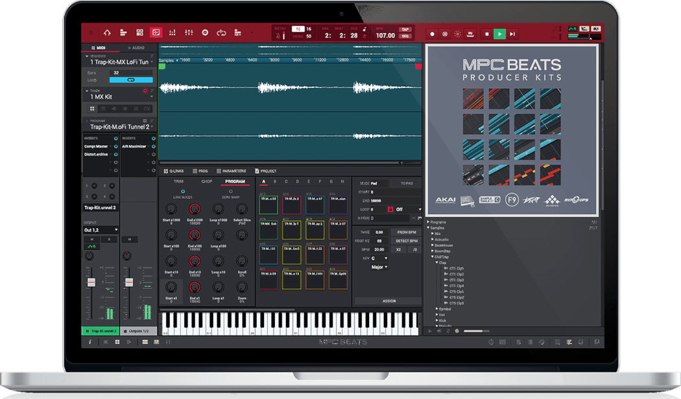
Task: Click the DETECT BPM button
Action: pos(406,240)
